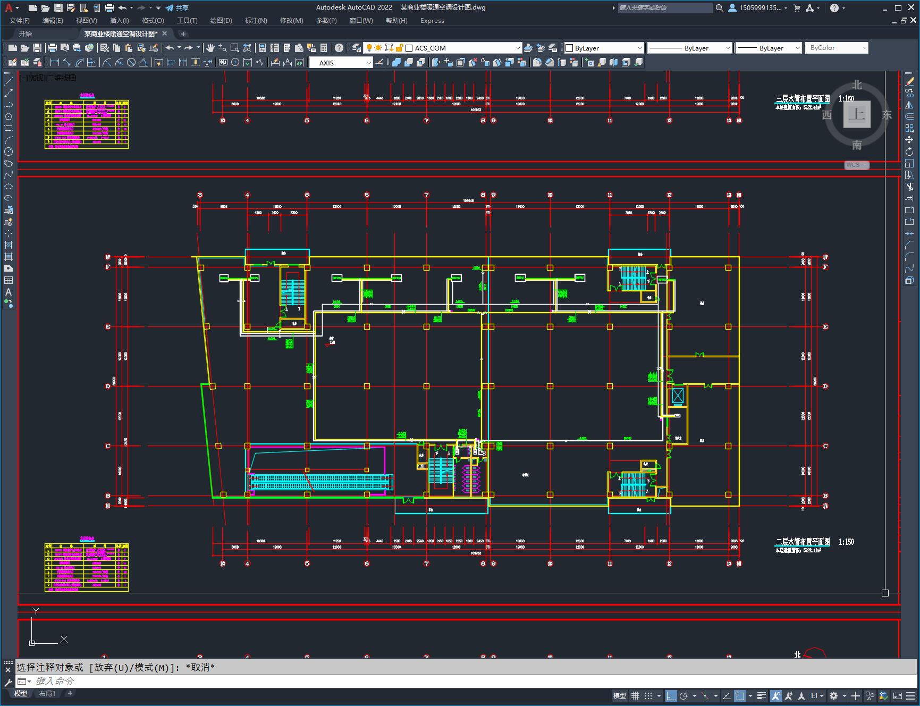Click the add layout plus button

point(70,693)
